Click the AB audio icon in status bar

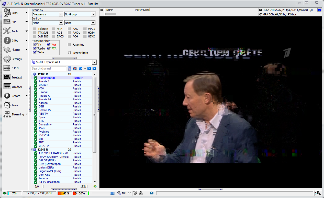tap(129, 193)
